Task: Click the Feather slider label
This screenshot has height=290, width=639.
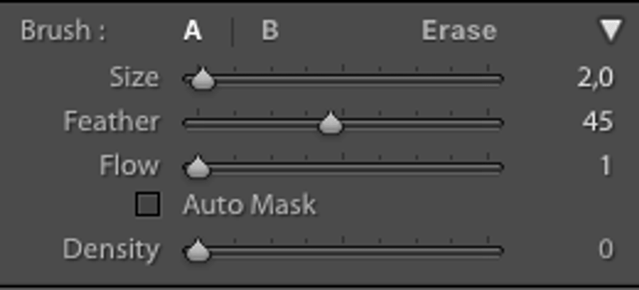Action: [x=111, y=122]
